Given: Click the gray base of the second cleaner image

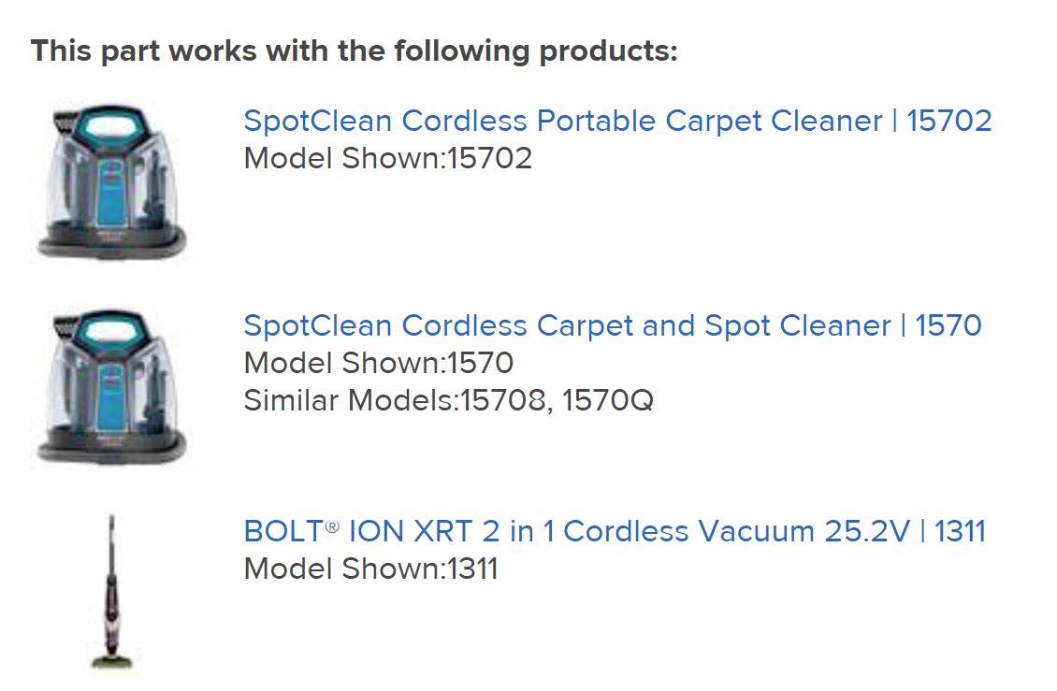Looking at the screenshot, I should pyautogui.click(x=111, y=449).
